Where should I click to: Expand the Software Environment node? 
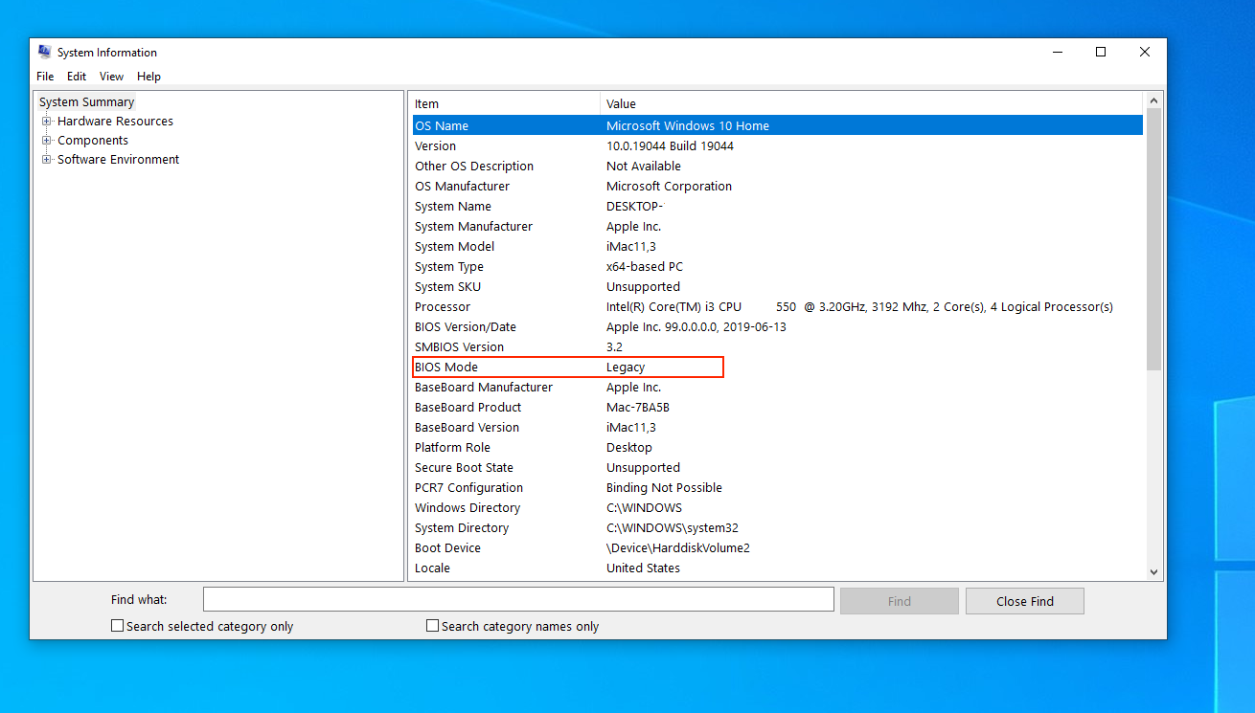[46, 160]
